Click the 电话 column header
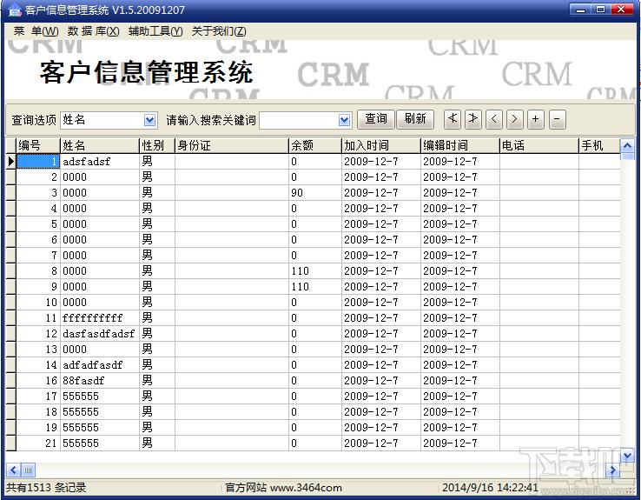Viewport: 641px width, 500px height. point(539,146)
